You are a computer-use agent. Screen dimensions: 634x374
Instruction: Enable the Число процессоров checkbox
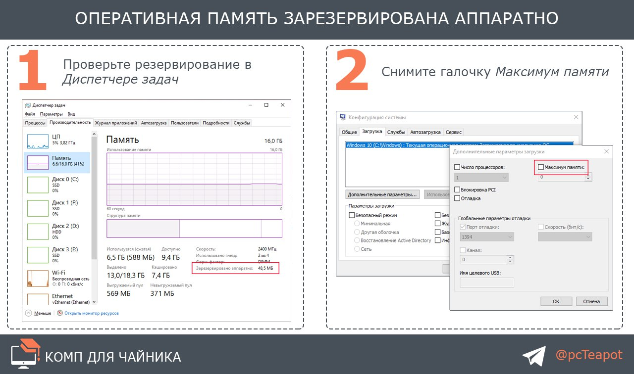(x=457, y=168)
